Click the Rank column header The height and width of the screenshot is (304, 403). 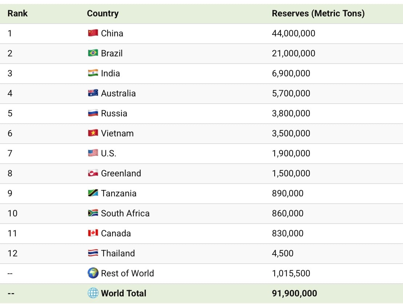pyautogui.click(x=17, y=13)
